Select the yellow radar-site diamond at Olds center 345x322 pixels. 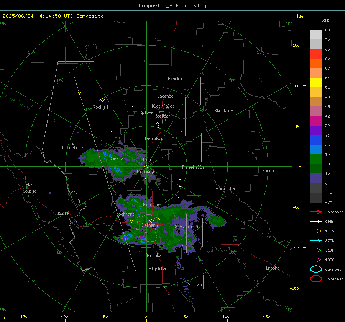[146, 167]
